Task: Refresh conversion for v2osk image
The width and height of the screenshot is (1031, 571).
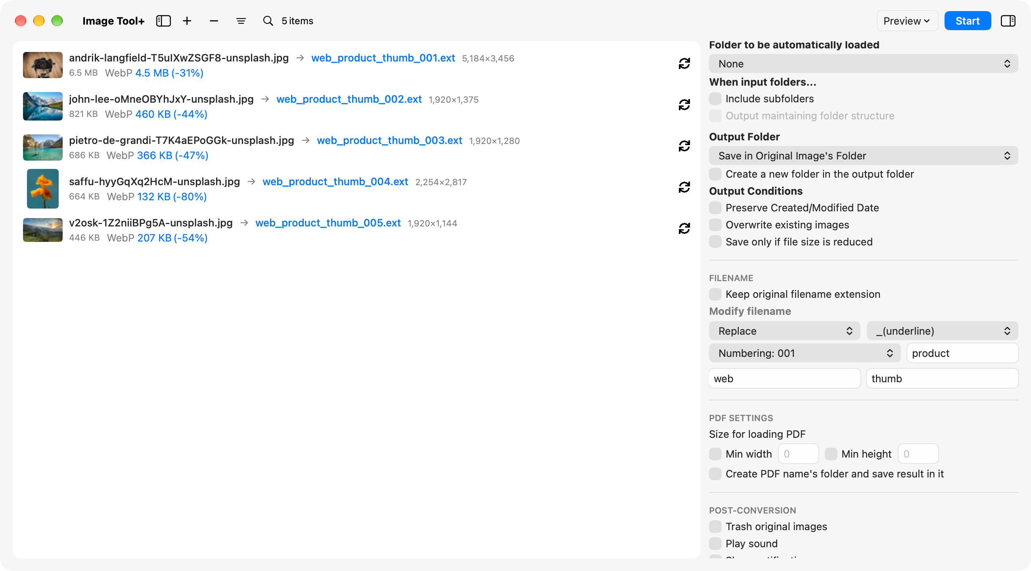Action: coord(684,228)
